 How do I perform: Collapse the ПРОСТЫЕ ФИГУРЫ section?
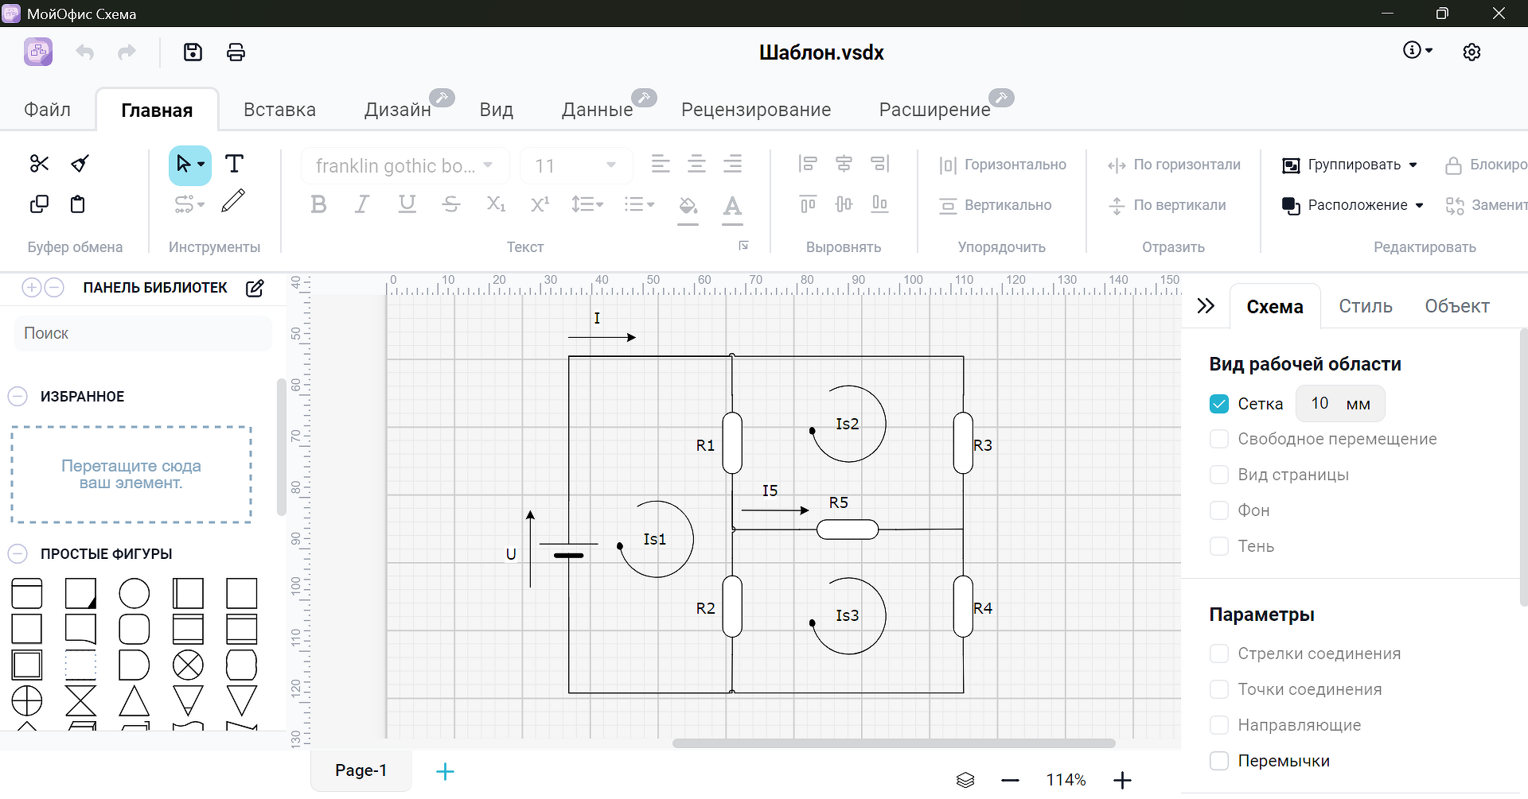18,554
